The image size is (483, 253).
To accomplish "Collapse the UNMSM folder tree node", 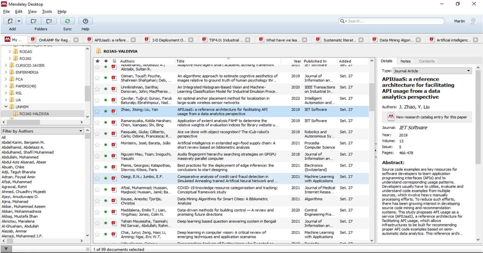I will [x=6, y=107].
